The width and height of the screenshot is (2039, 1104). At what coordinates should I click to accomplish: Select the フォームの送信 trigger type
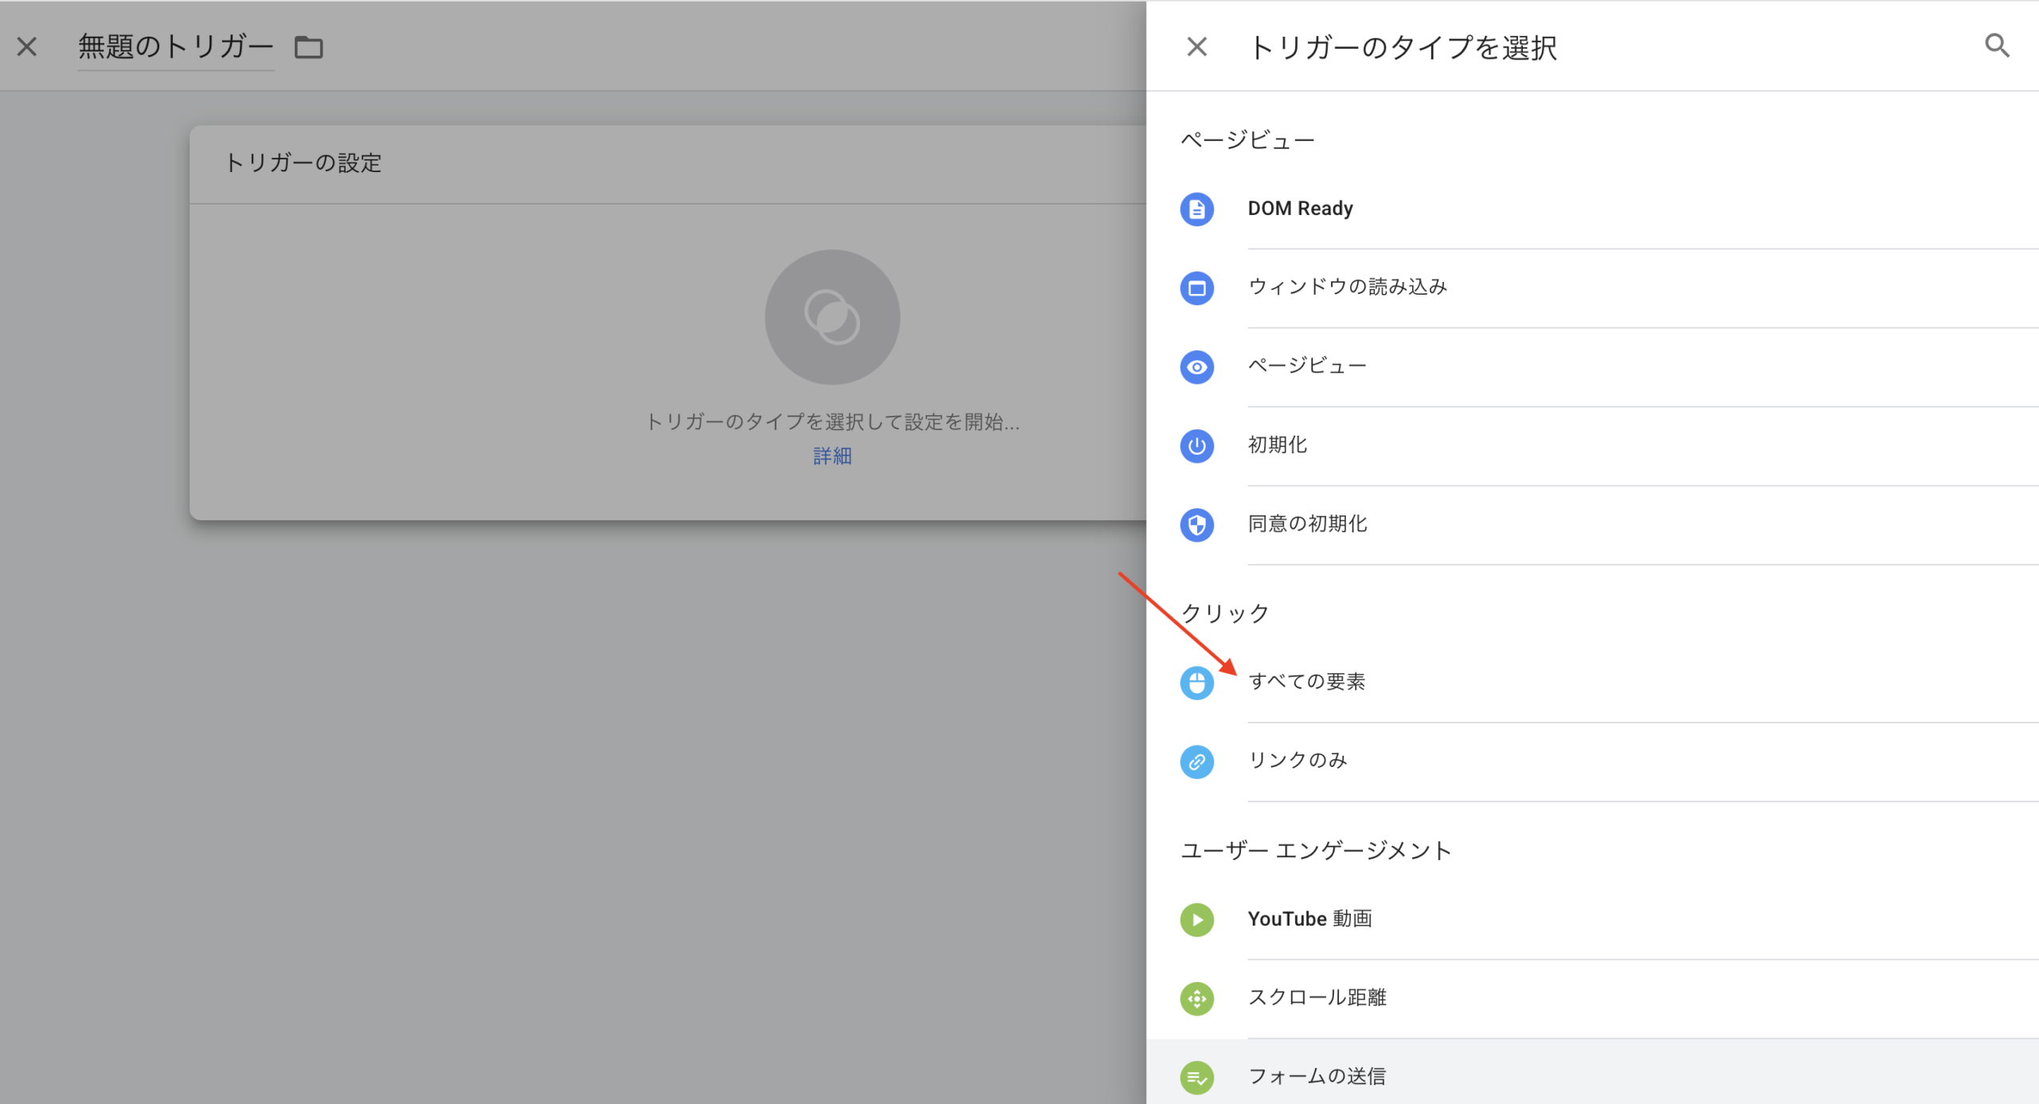point(1317,1077)
